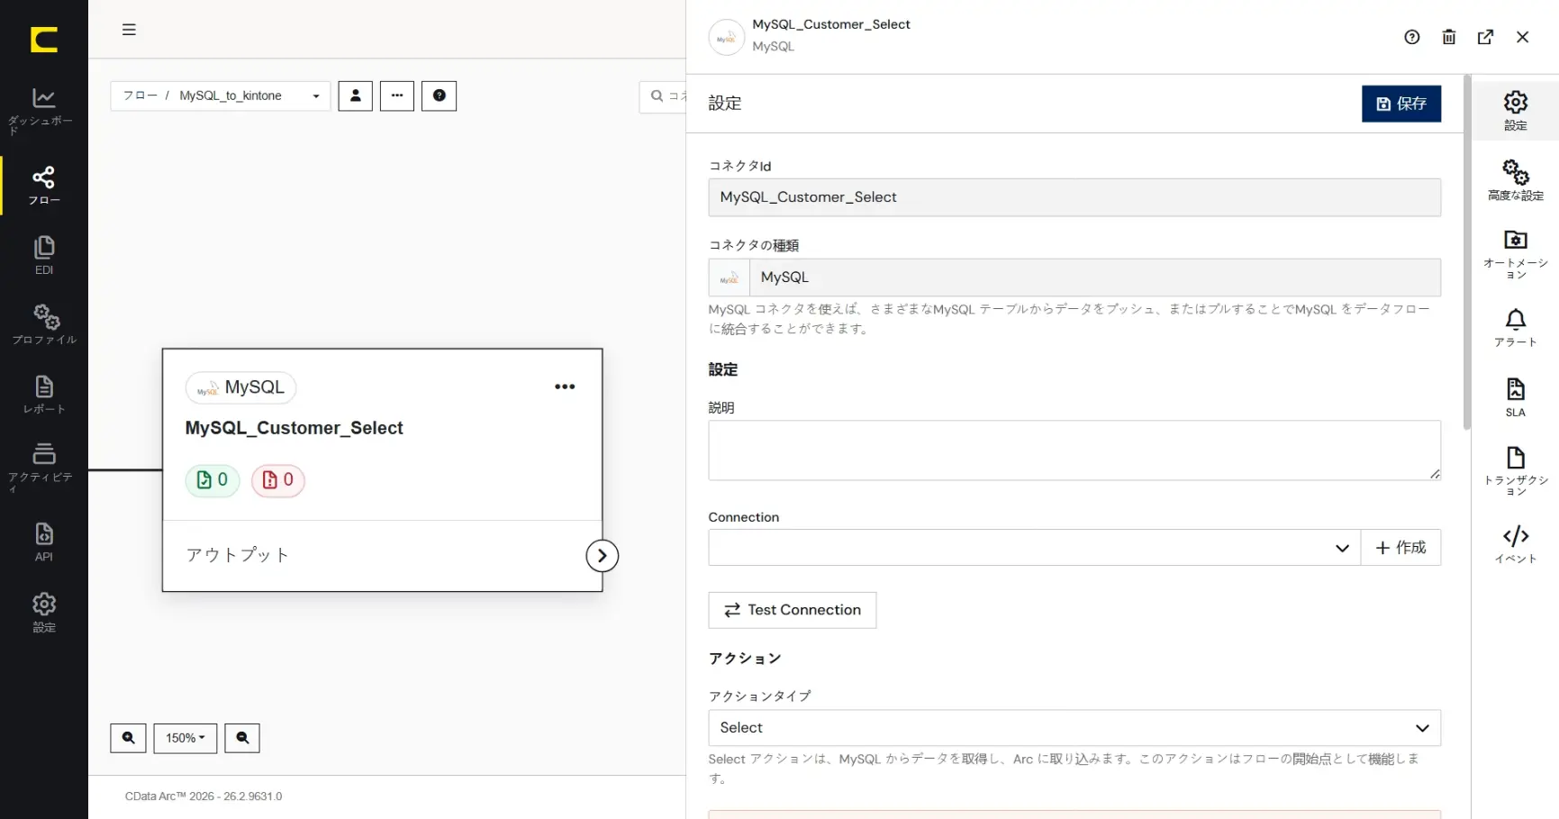1559x819 pixels.
Task: Click the コネクタId input field
Action: click(1074, 197)
